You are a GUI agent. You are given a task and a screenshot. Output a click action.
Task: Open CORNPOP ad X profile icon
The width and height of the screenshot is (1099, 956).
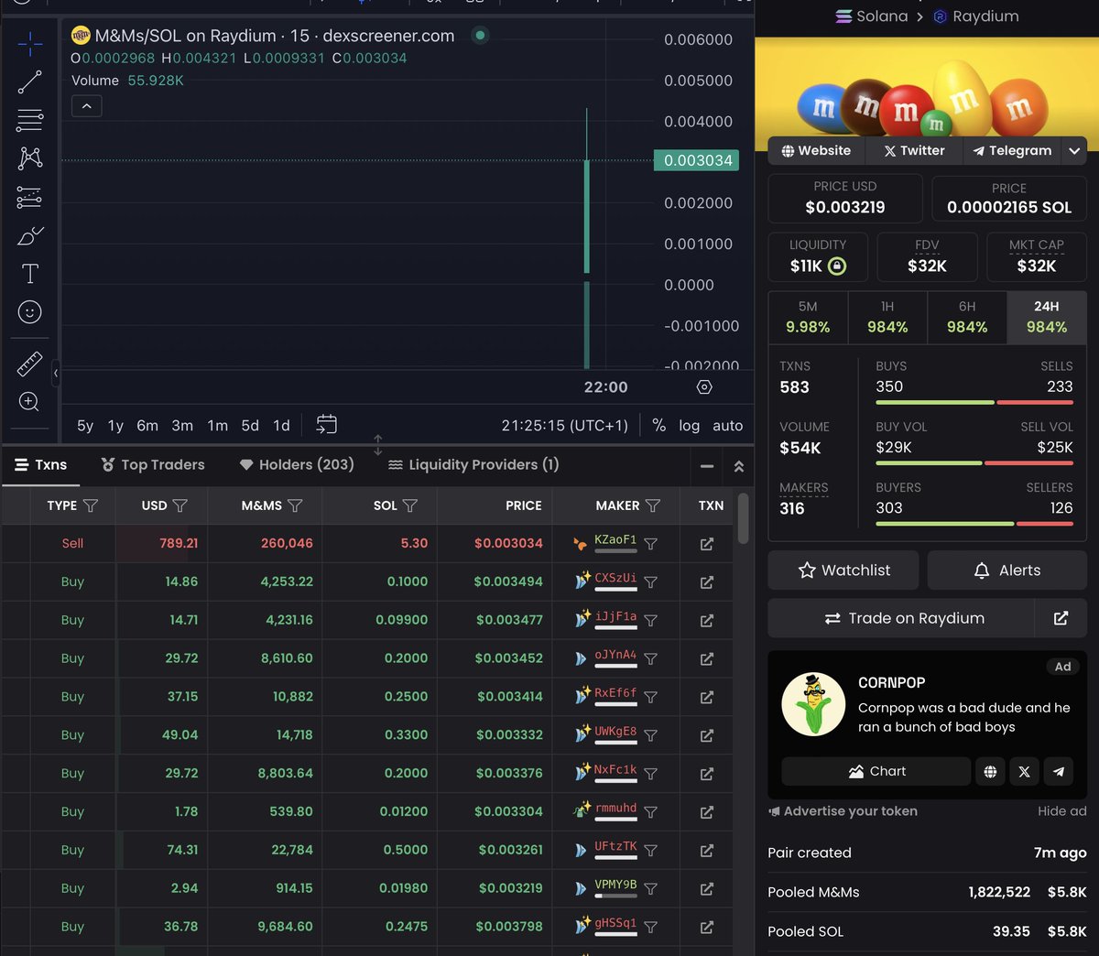pos(1024,772)
